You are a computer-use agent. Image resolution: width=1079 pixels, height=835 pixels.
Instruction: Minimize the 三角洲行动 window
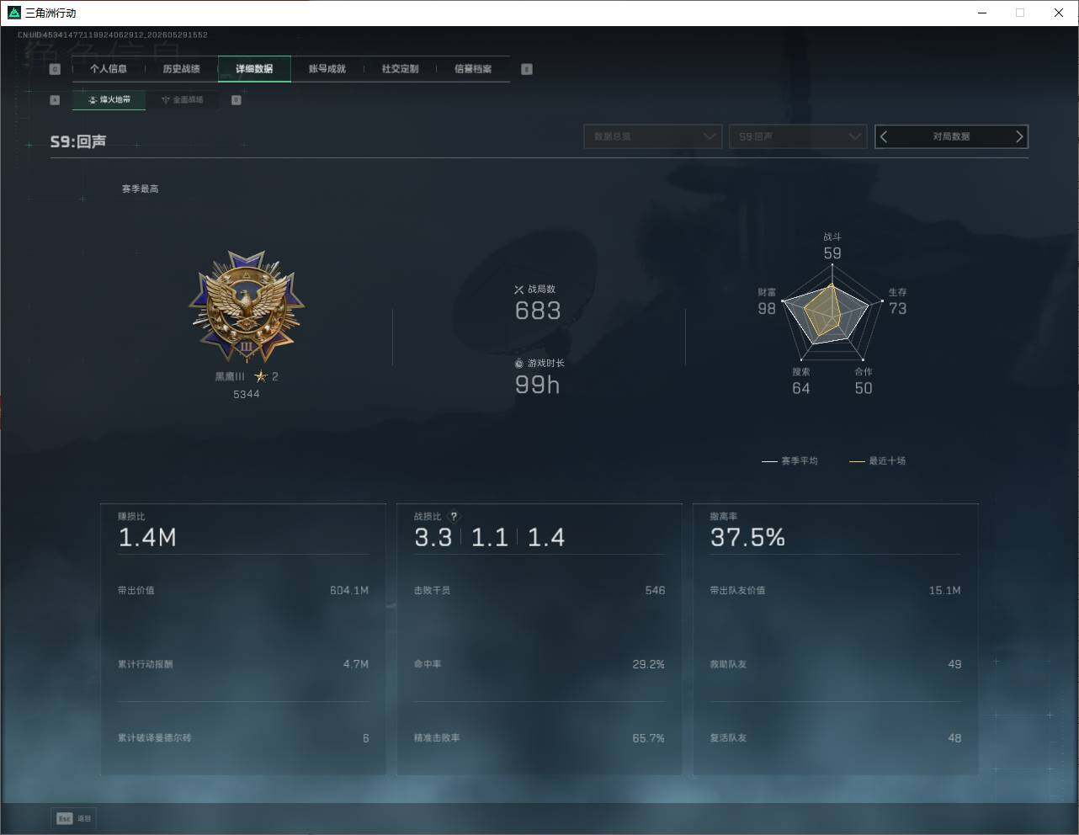[982, 13]
